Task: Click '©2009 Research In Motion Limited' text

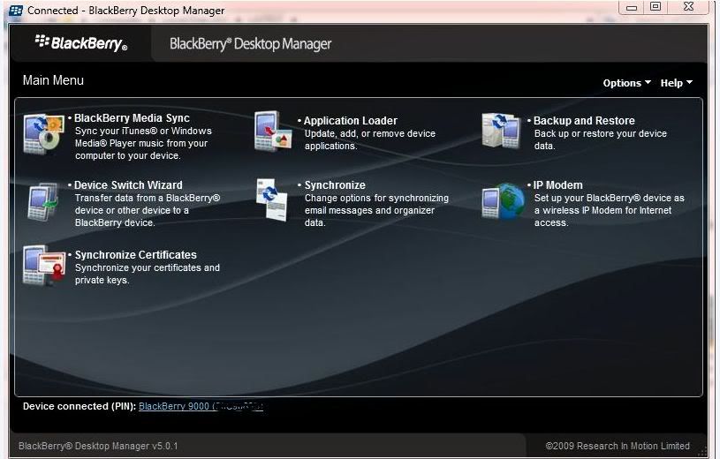Action: coord(618,446)
